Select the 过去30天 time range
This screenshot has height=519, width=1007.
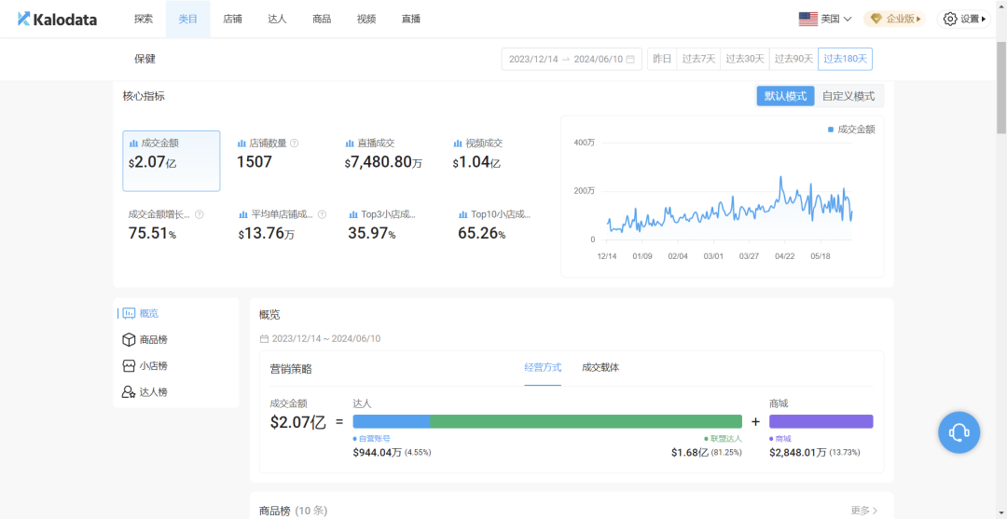point(744,59)
